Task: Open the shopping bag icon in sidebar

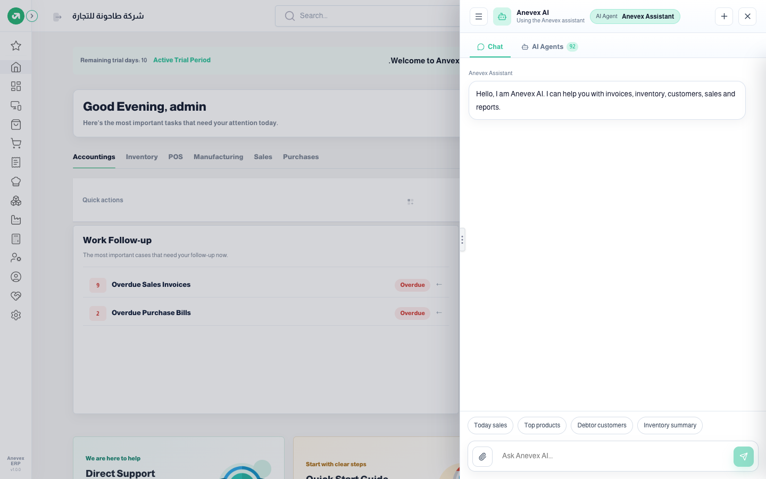Action: click(16, 125)
